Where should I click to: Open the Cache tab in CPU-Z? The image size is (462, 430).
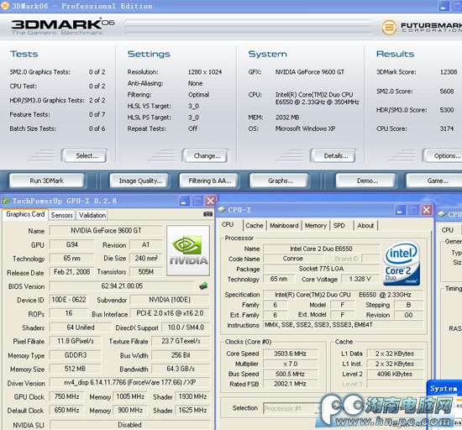tap(255, 226)
